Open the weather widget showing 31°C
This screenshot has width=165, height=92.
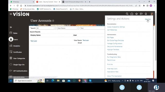112,81
